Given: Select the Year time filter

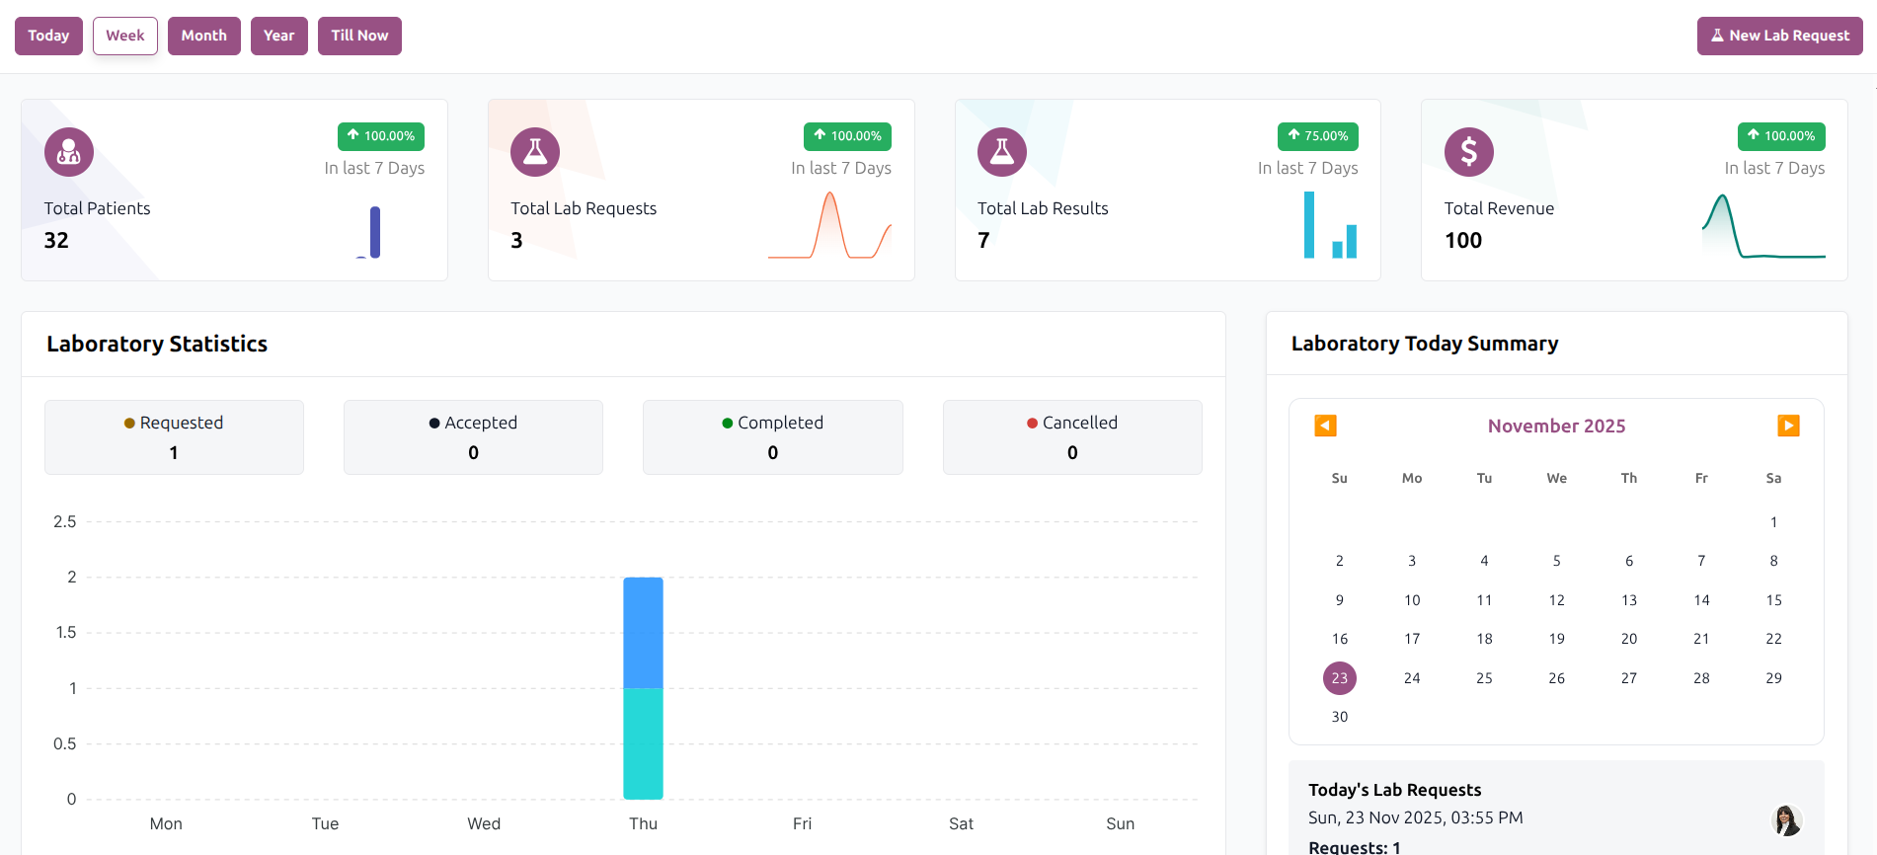Looking at the screenshot, I should [x=278, y=36].
